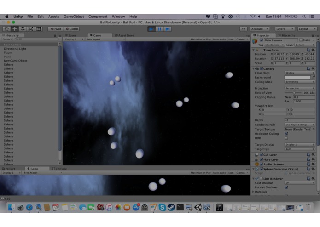Screen dimensions: 320x227
Task: Switch to the Scene tab
Action: click(70, 35)
